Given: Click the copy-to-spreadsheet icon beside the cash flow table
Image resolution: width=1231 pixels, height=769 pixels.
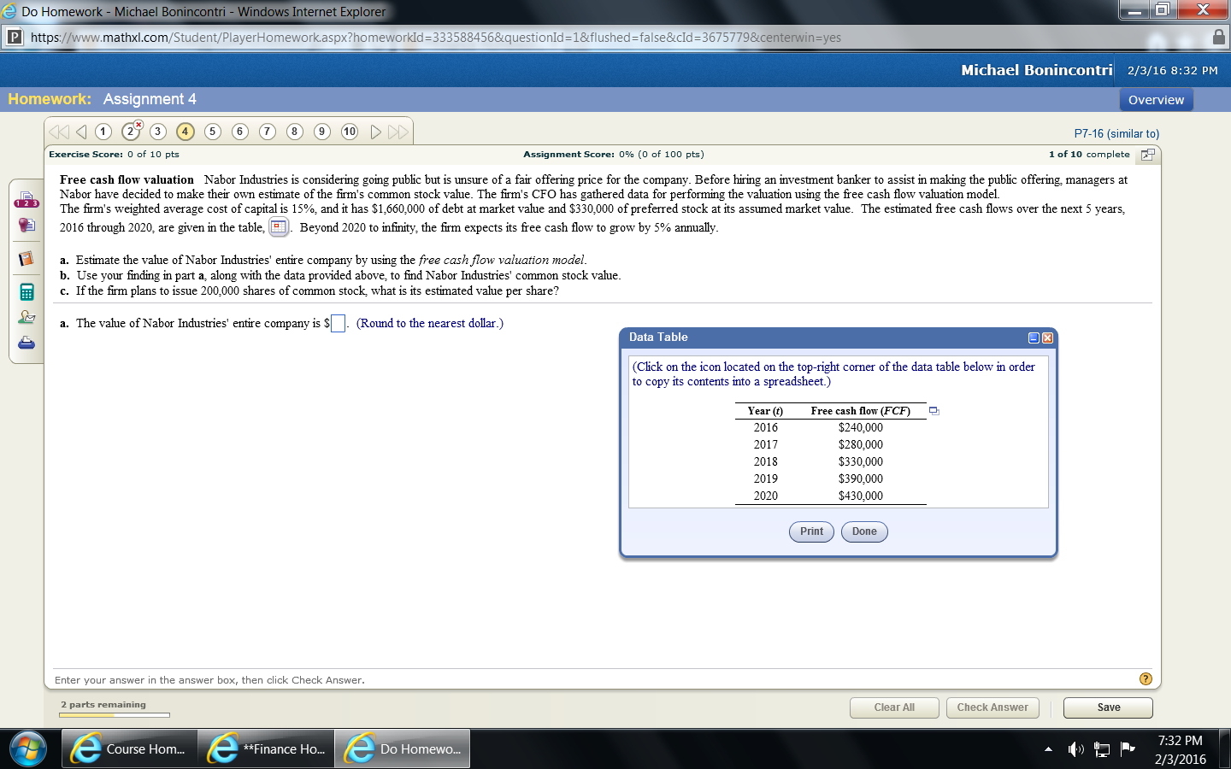Looking at the screenshot, I should click(934, 411).
